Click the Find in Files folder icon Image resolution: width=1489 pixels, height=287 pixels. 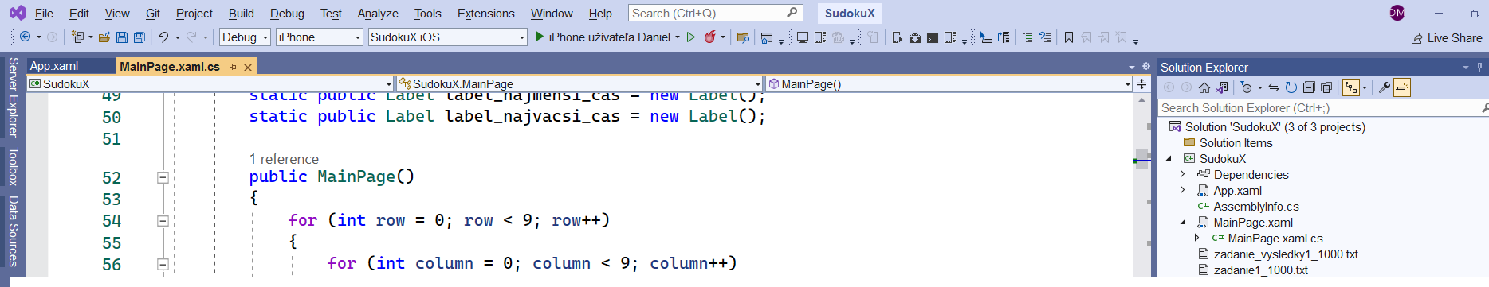pos(743,37)
